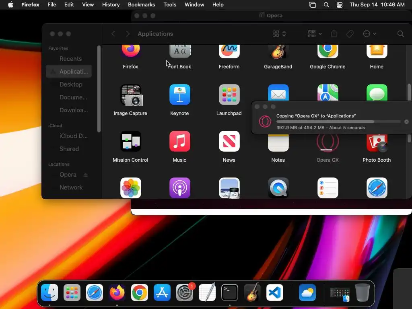
Task: Click the copy progress bar
Action: coord(338,122)
